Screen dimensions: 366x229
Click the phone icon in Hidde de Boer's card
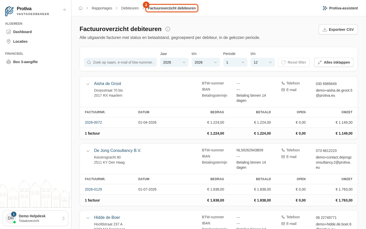pos(283,217)
